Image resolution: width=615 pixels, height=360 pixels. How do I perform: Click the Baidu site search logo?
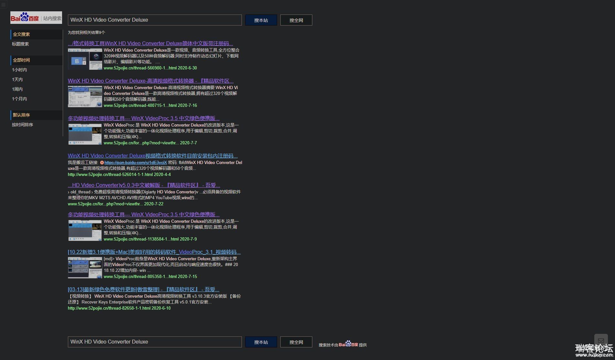(x=36, y=18)
